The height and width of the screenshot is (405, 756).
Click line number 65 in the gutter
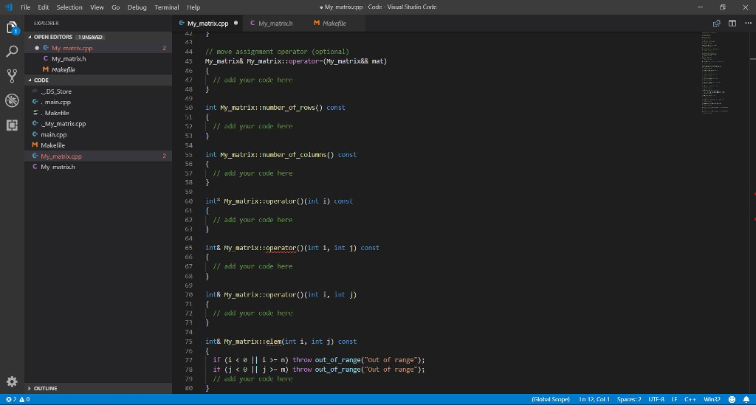click(x=188, y=248)
